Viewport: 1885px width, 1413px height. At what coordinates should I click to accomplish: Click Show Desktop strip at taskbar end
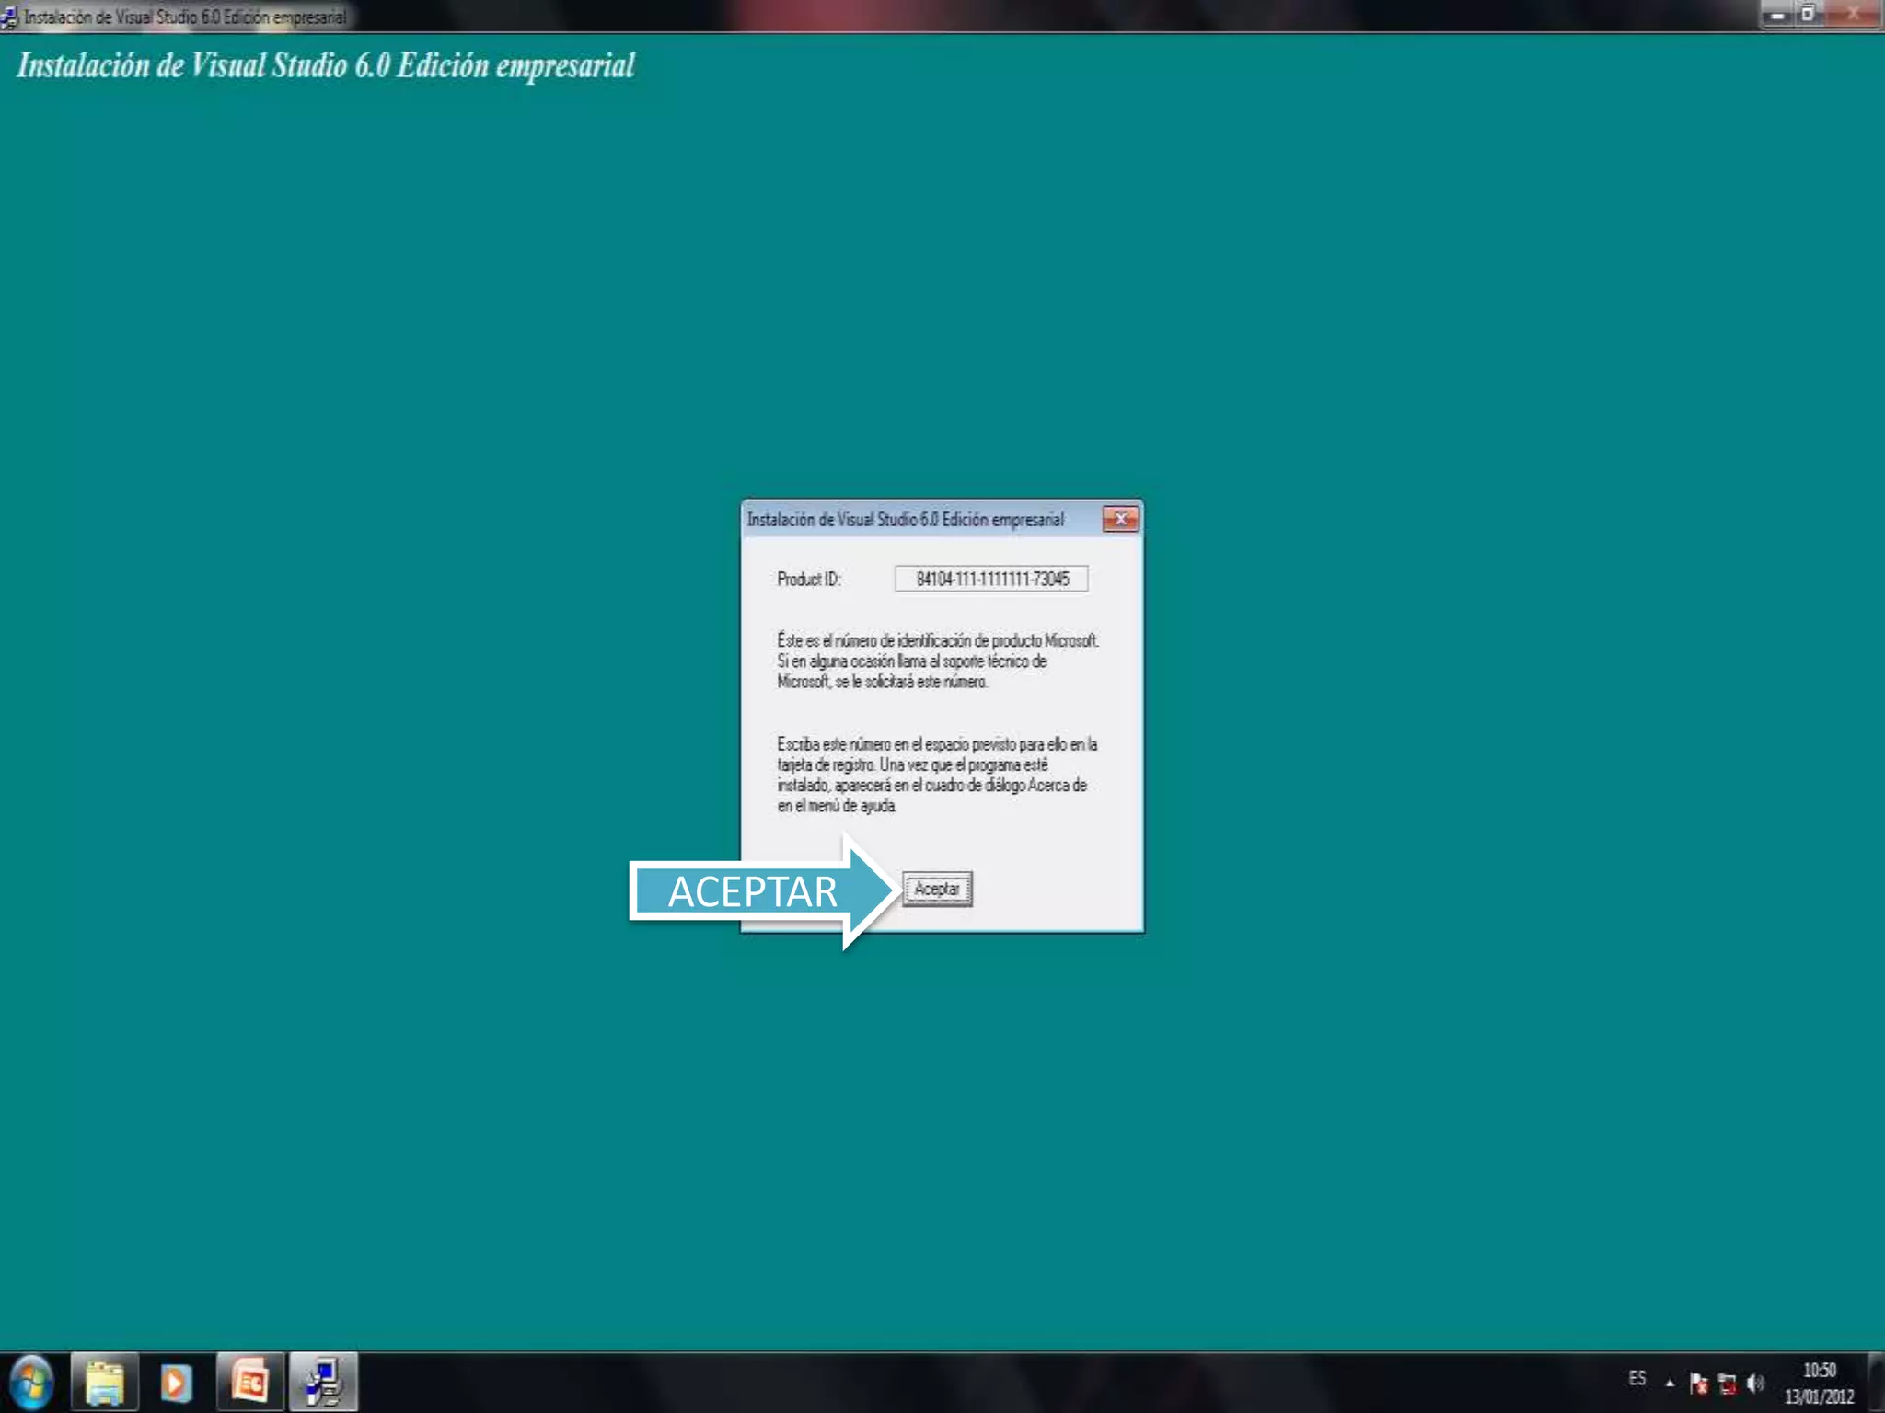pyautogui.click(x=1877, y=1383)
